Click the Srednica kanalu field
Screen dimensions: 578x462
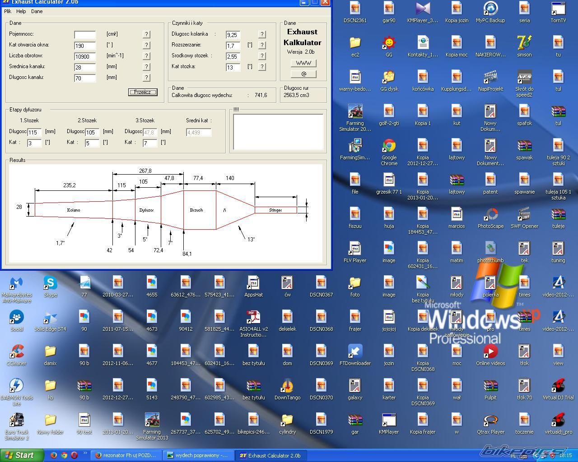[x=85, y=67]
